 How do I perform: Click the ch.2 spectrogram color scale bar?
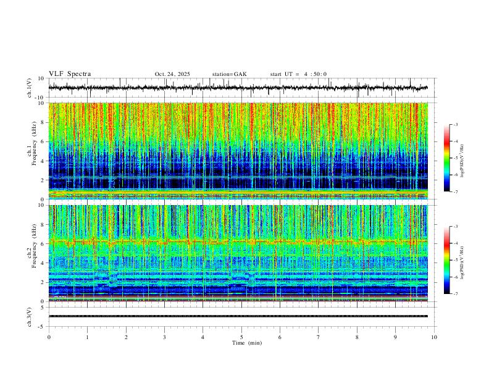tap(447, 260)
